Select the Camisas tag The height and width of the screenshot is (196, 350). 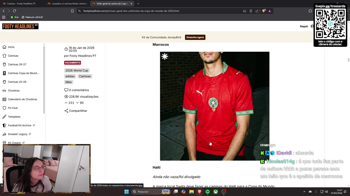coord(85,76)
